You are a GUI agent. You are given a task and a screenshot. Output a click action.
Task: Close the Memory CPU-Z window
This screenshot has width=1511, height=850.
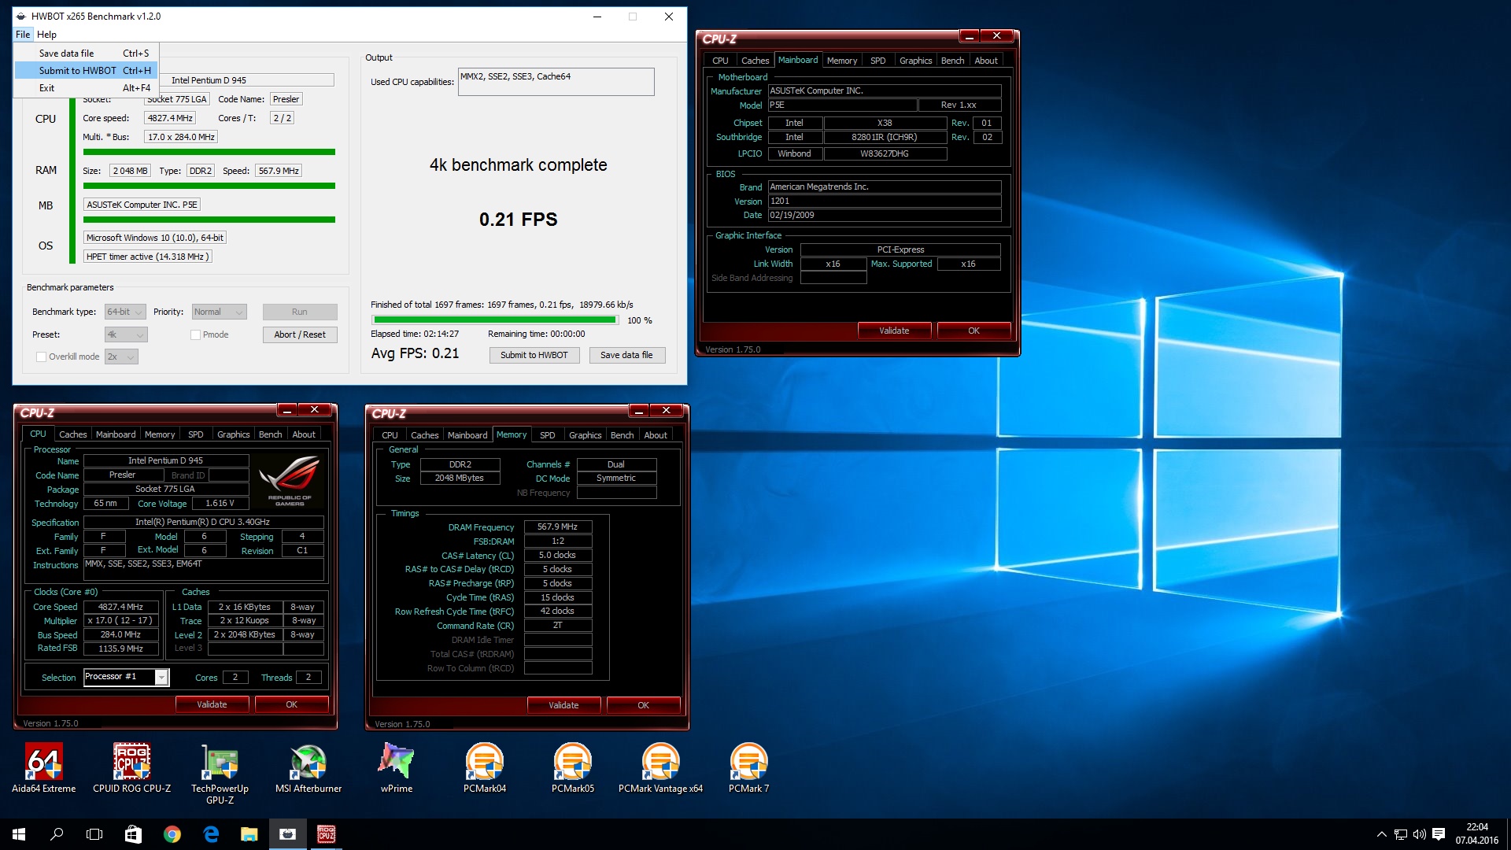(666, 410)
